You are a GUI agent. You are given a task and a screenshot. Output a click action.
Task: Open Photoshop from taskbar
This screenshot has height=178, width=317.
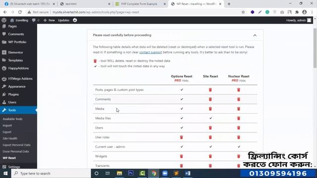pos(131,174)
